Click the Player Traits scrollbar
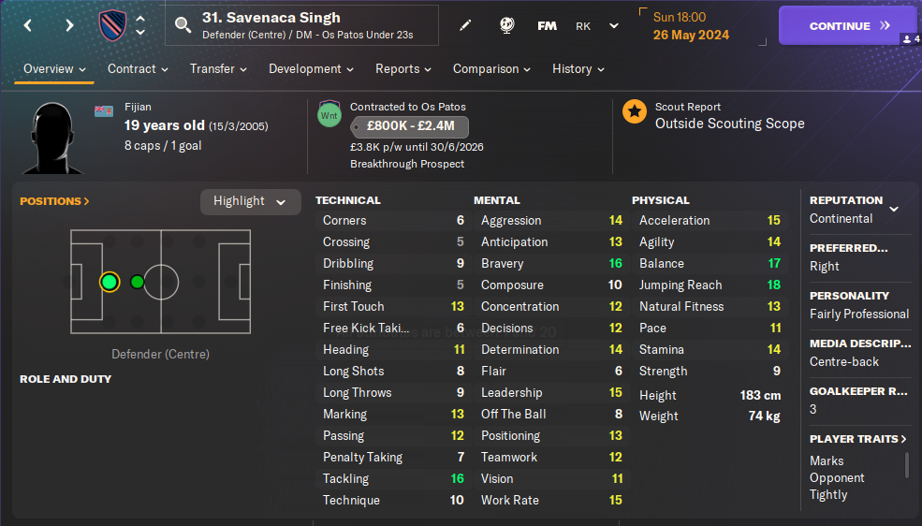Viewport: 922px width, 526px height. click(906, 465)
